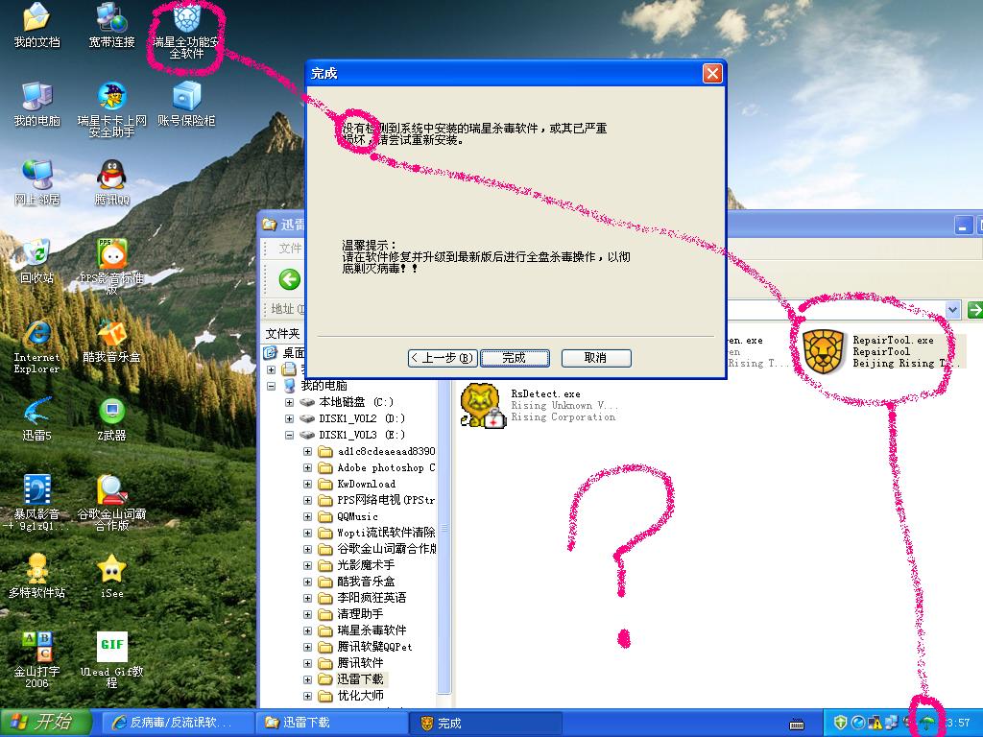This screenshot has width=983, height=737.
Task: Select the RepairTool.exe file icon
Action: 823,351
